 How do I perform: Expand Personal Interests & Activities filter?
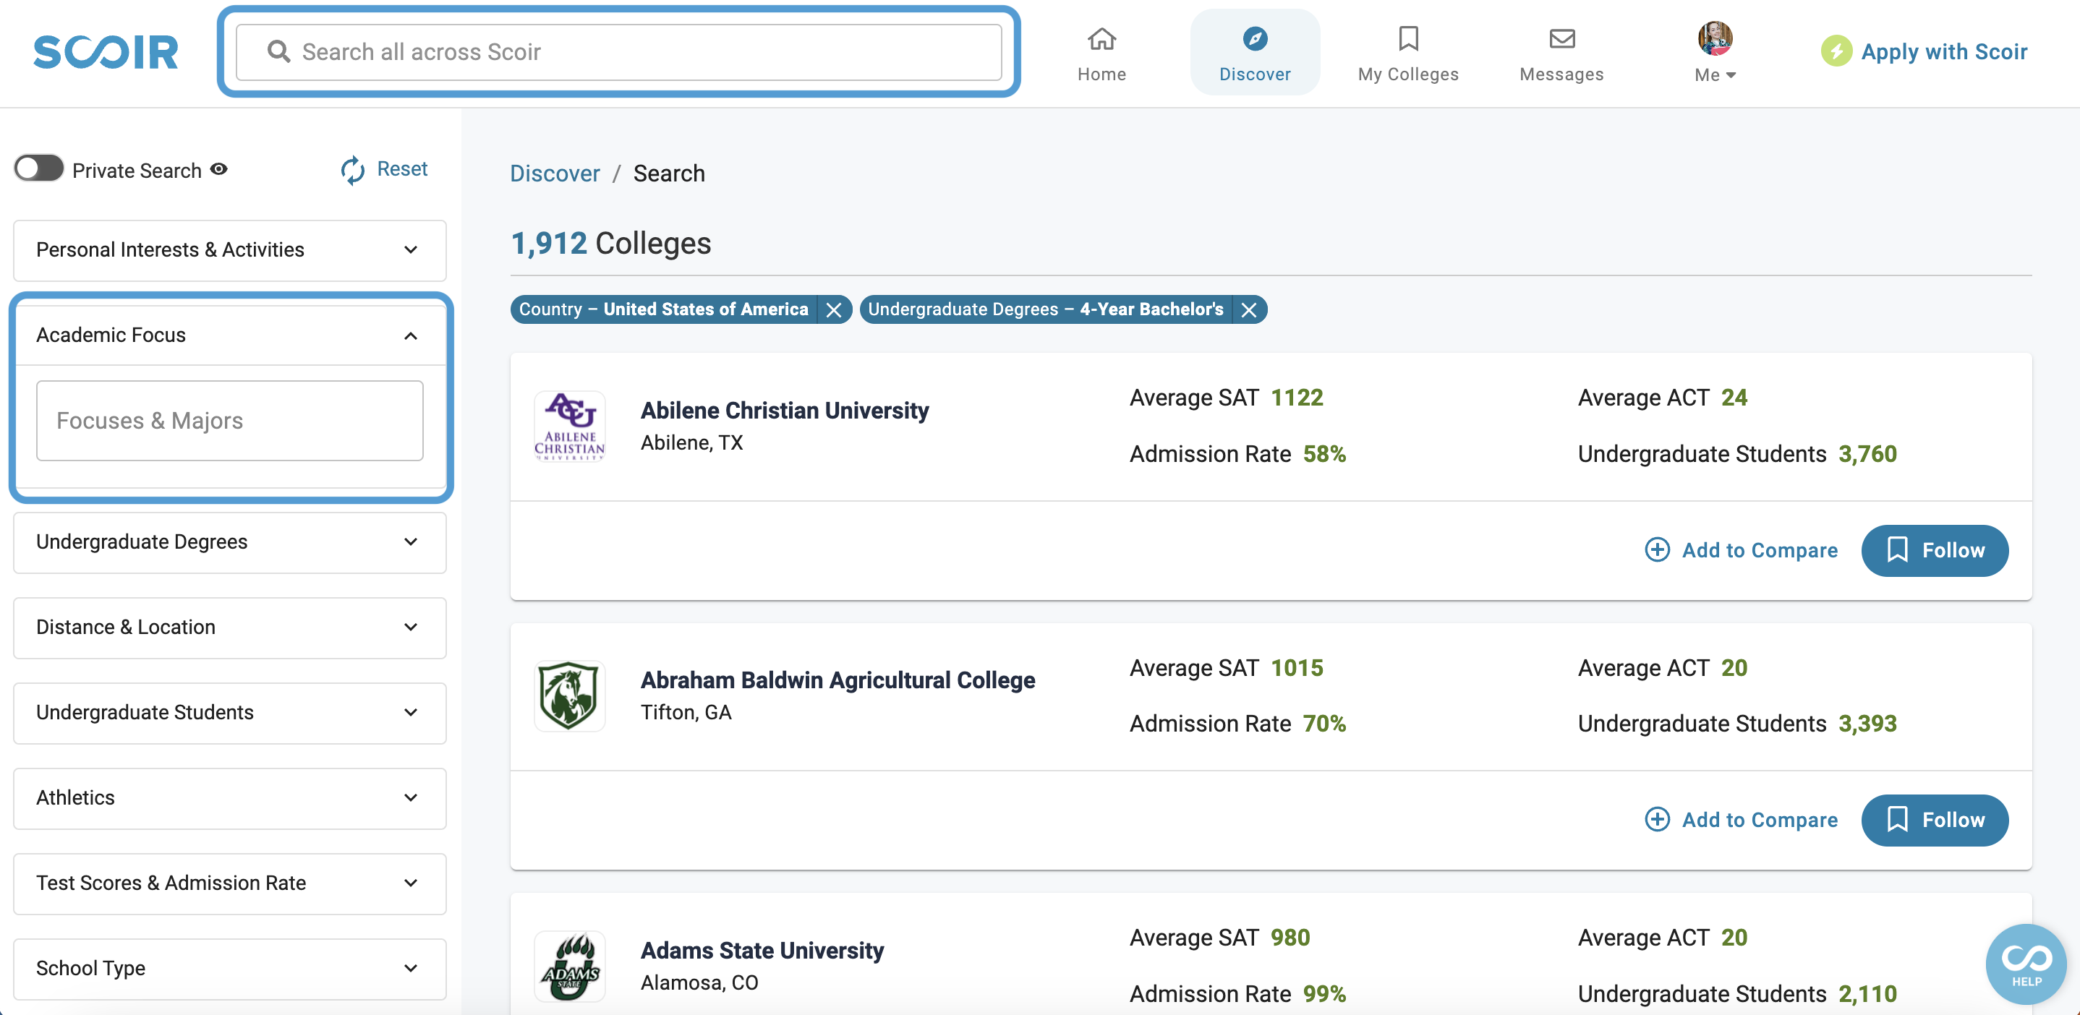230,250
